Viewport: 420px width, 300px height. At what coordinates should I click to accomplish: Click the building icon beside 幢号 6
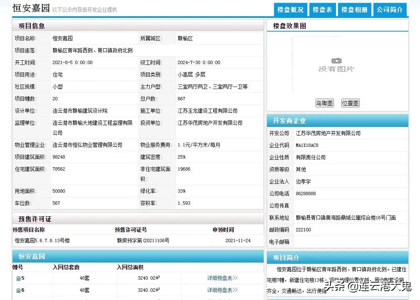18,290
